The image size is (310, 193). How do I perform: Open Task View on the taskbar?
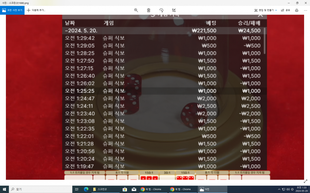pos(77,189)
